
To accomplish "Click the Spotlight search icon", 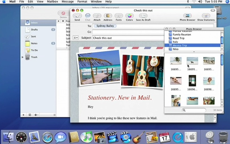I will (227, 2).
